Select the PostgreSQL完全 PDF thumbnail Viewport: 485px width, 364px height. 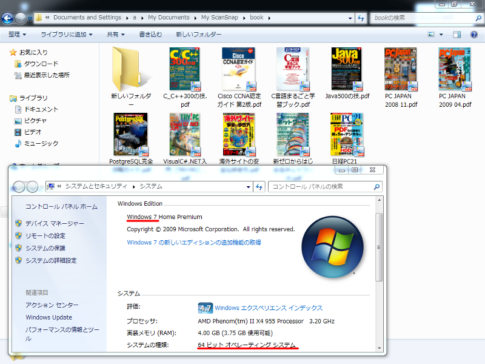(131, 134)
